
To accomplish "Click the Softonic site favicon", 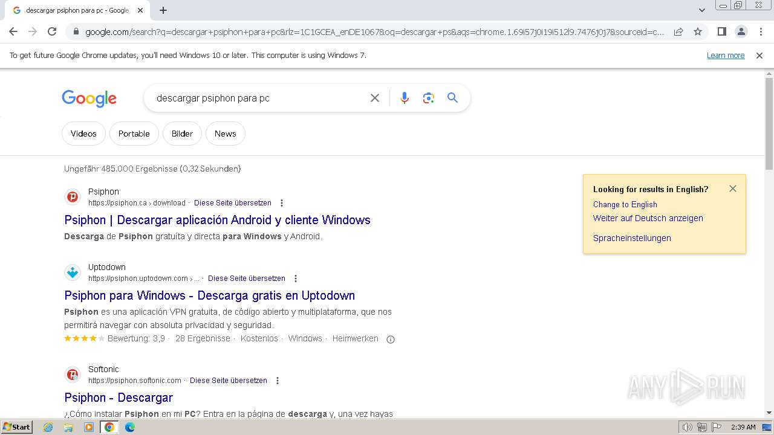I will click(x=73, y=375).
